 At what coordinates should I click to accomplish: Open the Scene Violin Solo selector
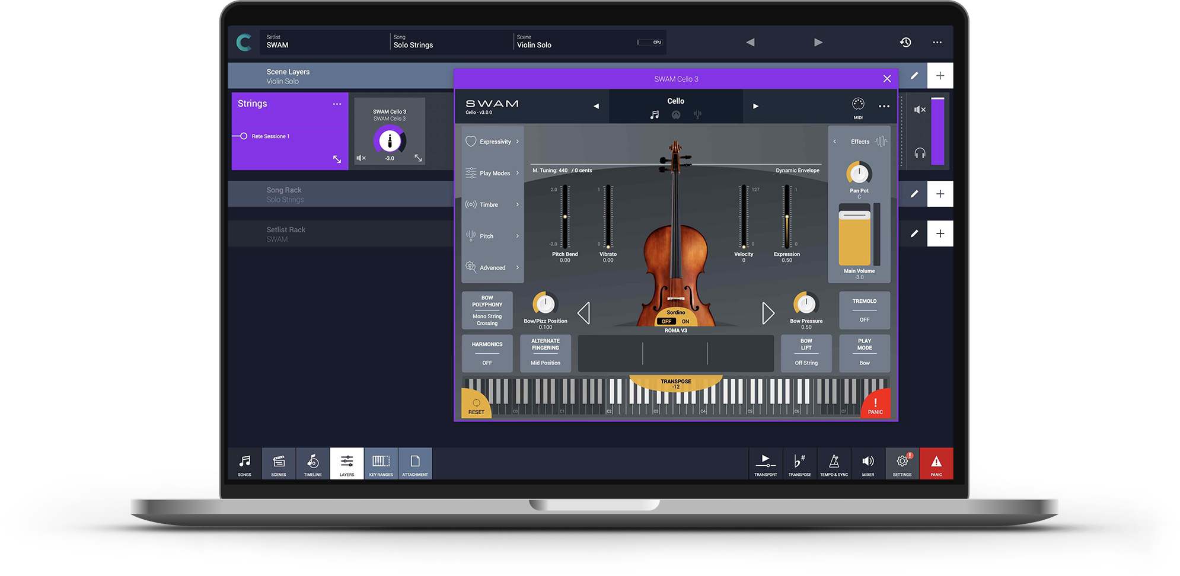point(572,41)
